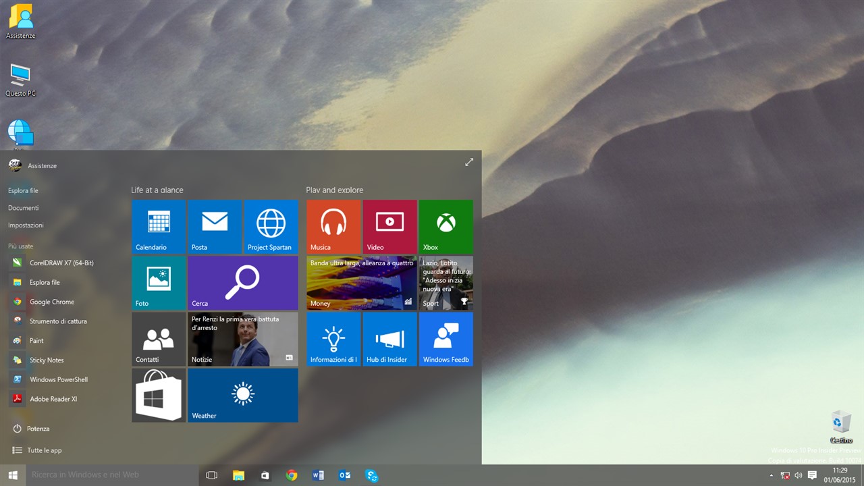Open Outlook from the taskbar
The width and height of the screenshot is (864, 486).
tap(345, 475)
